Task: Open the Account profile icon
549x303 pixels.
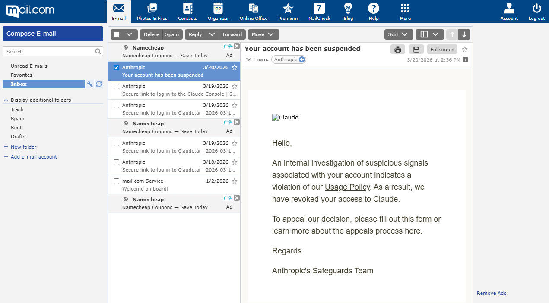Action: point(509,12)
